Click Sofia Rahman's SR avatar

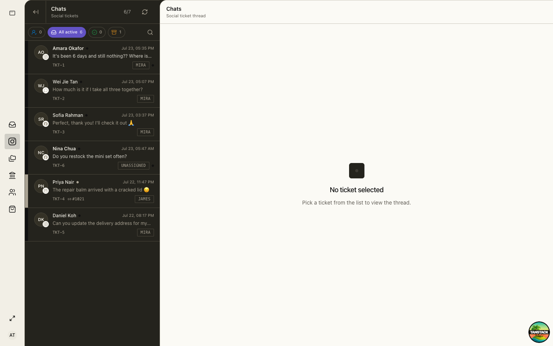tap(41, 119)
